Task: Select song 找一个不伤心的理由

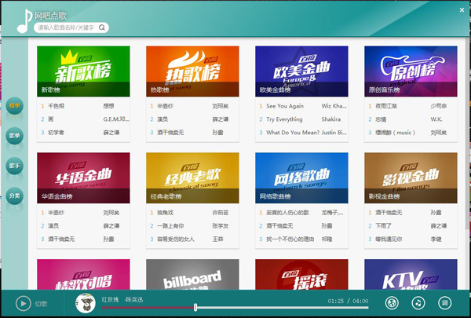Action: 290,239
